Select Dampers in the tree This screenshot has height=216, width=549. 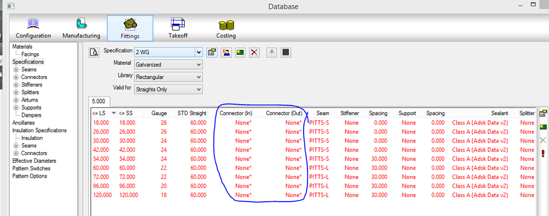coord(31,115)
